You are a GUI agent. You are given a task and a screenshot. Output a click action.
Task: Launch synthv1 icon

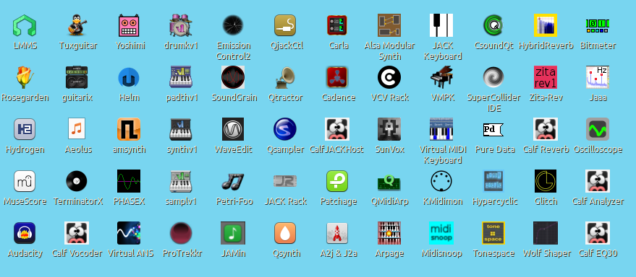coord(180,129)
